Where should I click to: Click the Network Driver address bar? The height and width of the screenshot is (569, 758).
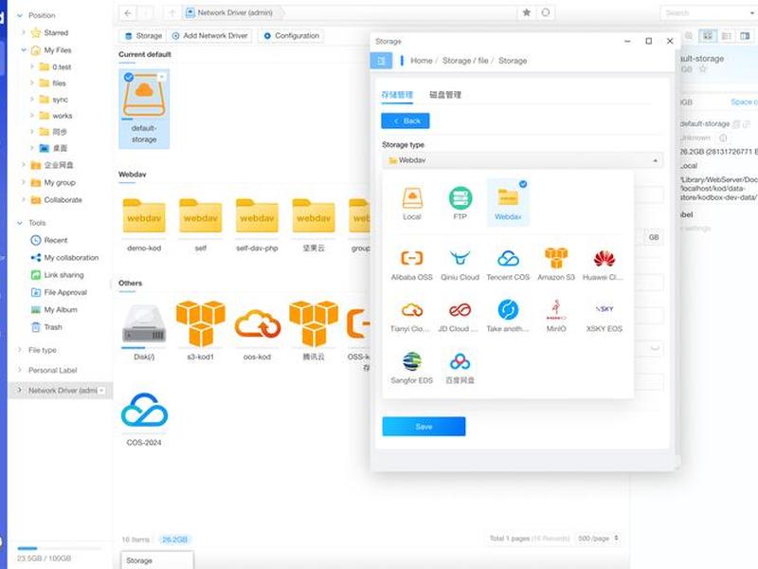[x=351, y=13]
